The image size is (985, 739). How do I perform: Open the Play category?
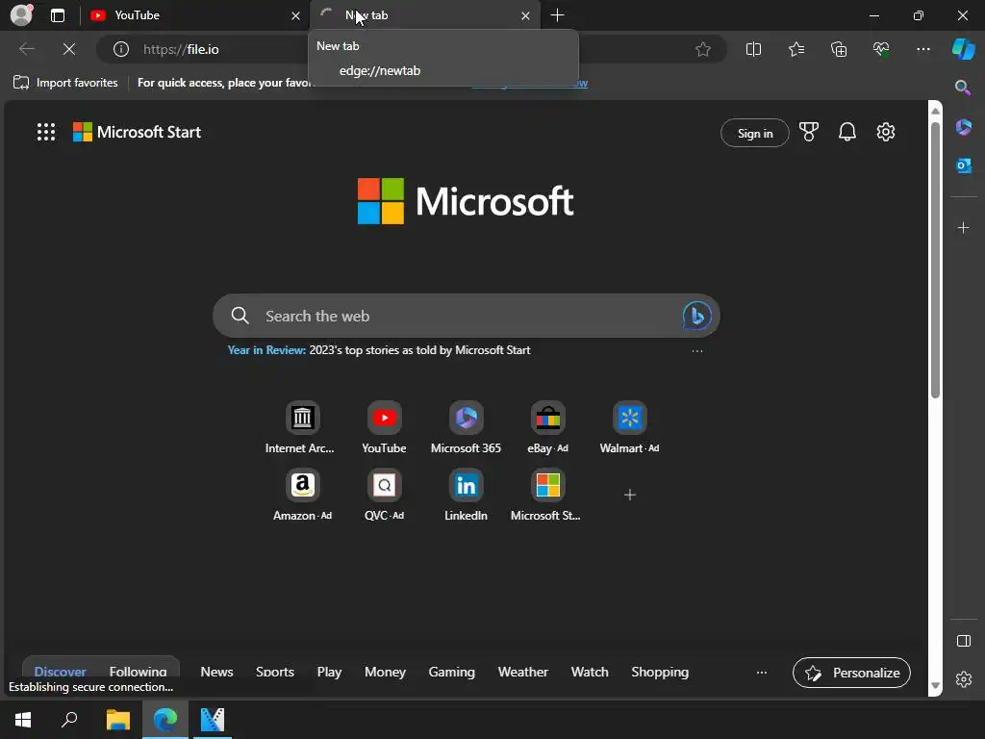point(329,672)
